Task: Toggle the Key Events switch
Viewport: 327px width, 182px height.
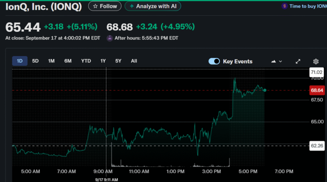Action: pos(214,61)
